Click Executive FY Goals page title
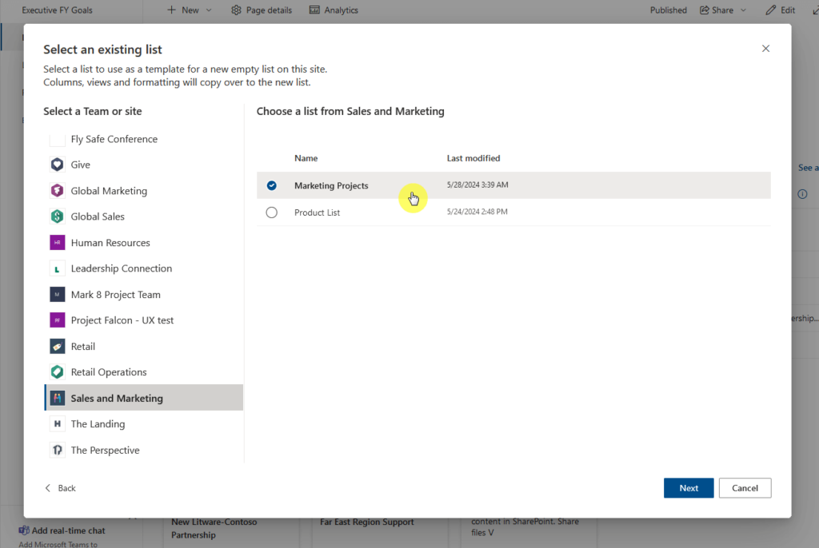The height and width of the screenshot is (548, 819). tap(57, 10)
